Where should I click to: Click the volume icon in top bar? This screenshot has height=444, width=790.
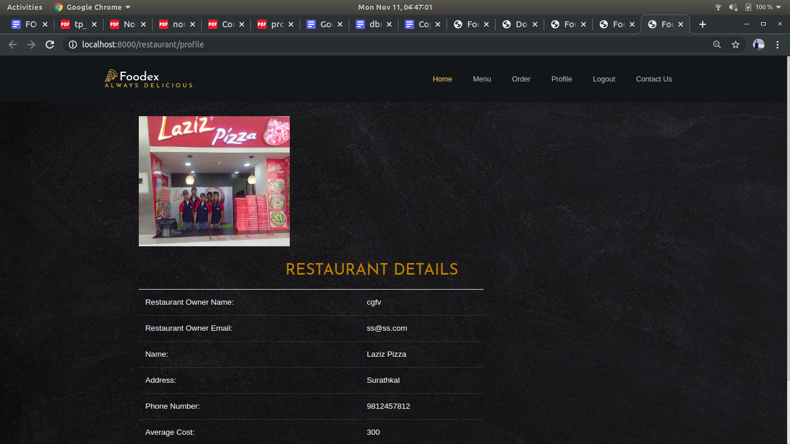(x=733, y=7)
